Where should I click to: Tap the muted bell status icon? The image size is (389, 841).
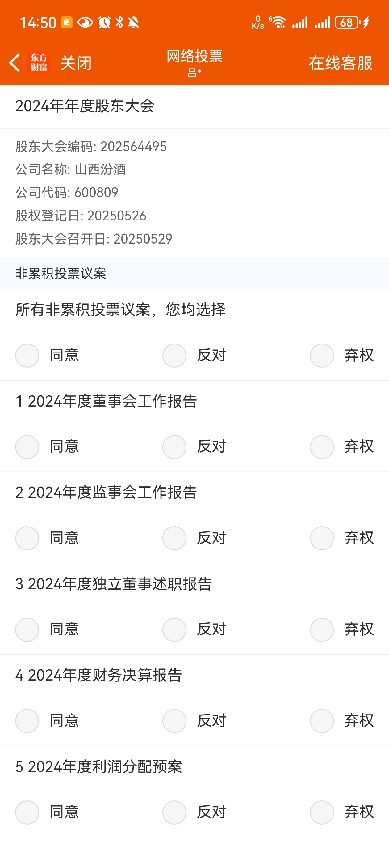click(x=133, y=23)
